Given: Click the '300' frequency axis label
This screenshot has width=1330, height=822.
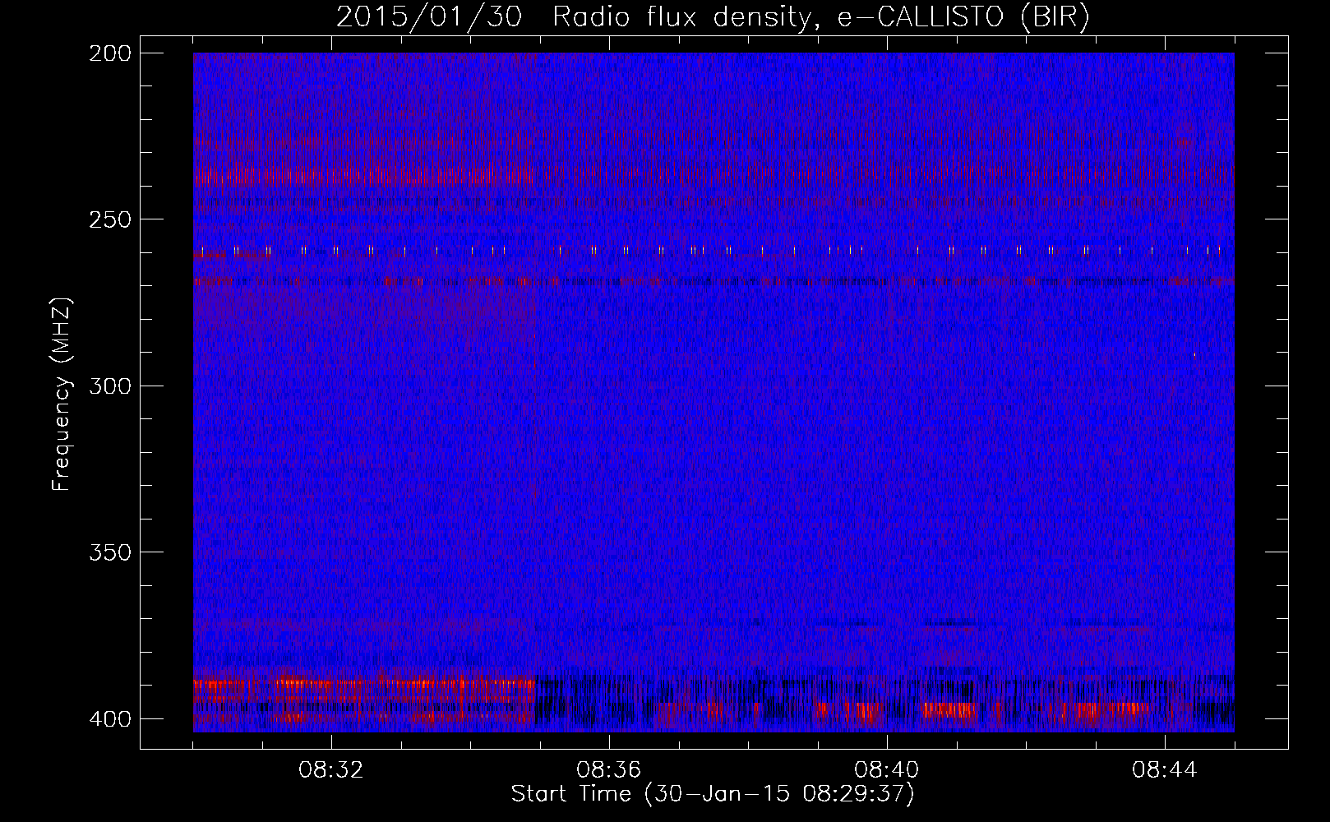Looking at the screenshot, I should pos(109,386).
